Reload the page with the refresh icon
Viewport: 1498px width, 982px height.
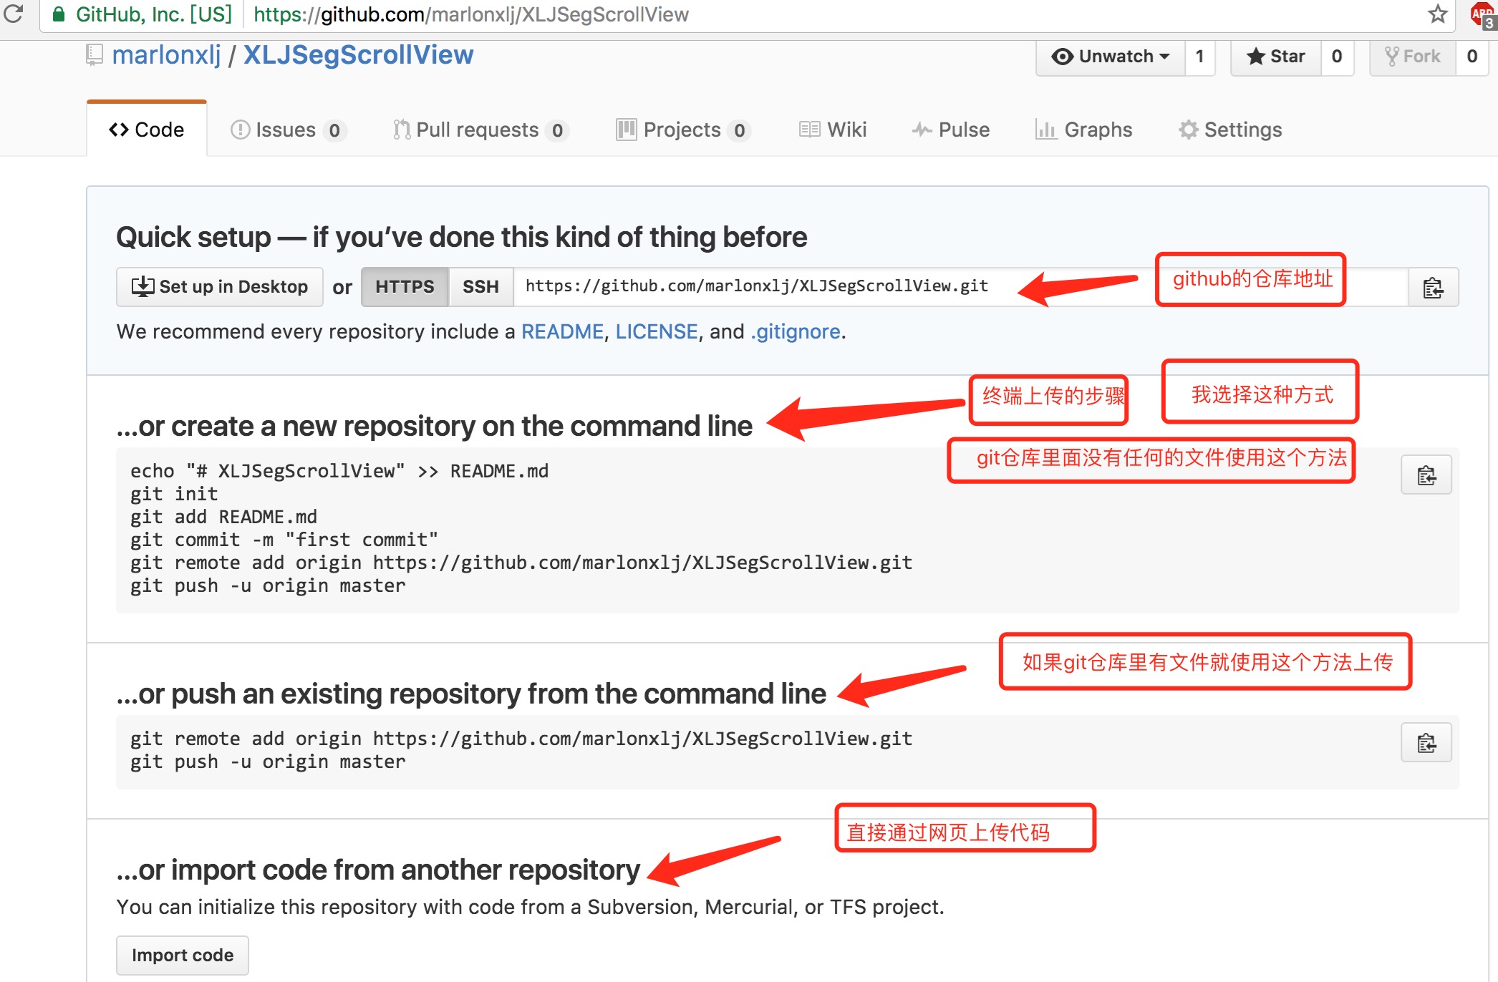[x=13, y=14]
